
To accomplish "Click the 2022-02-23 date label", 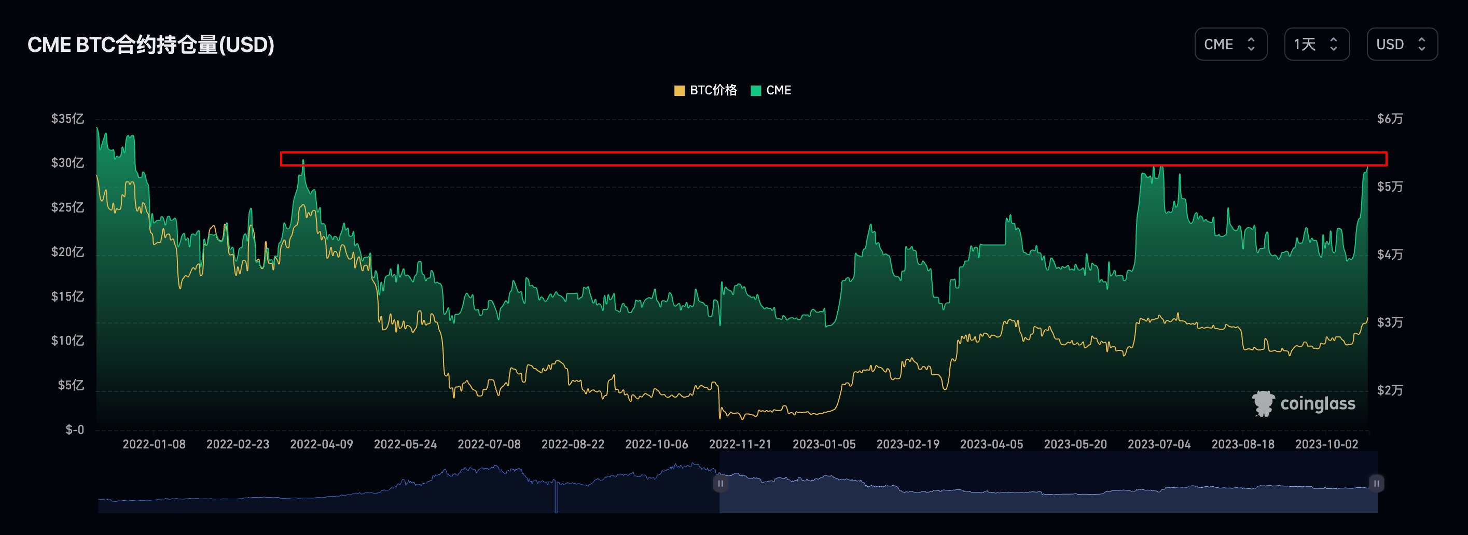I will pyautogui.click(x=238, y=444).
